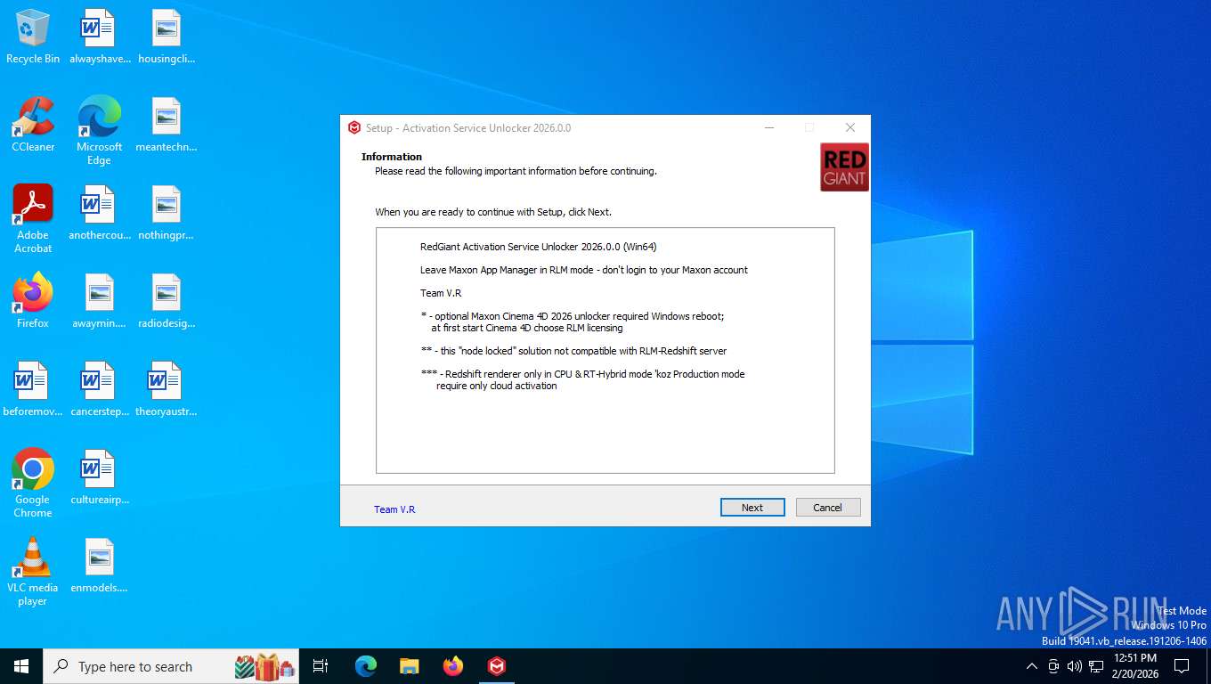Open File Explorer from the taskbar
Viewport: 1211px width, 684px height.
pyautogui.click(x=410, y=666)
